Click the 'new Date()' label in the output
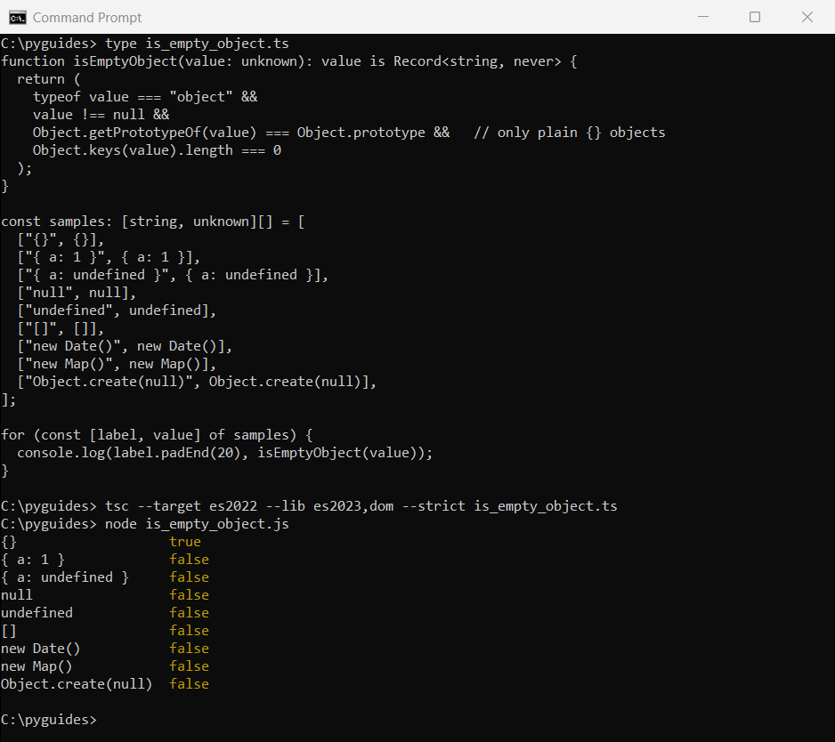Screen dimensions: 835x742 40,649
